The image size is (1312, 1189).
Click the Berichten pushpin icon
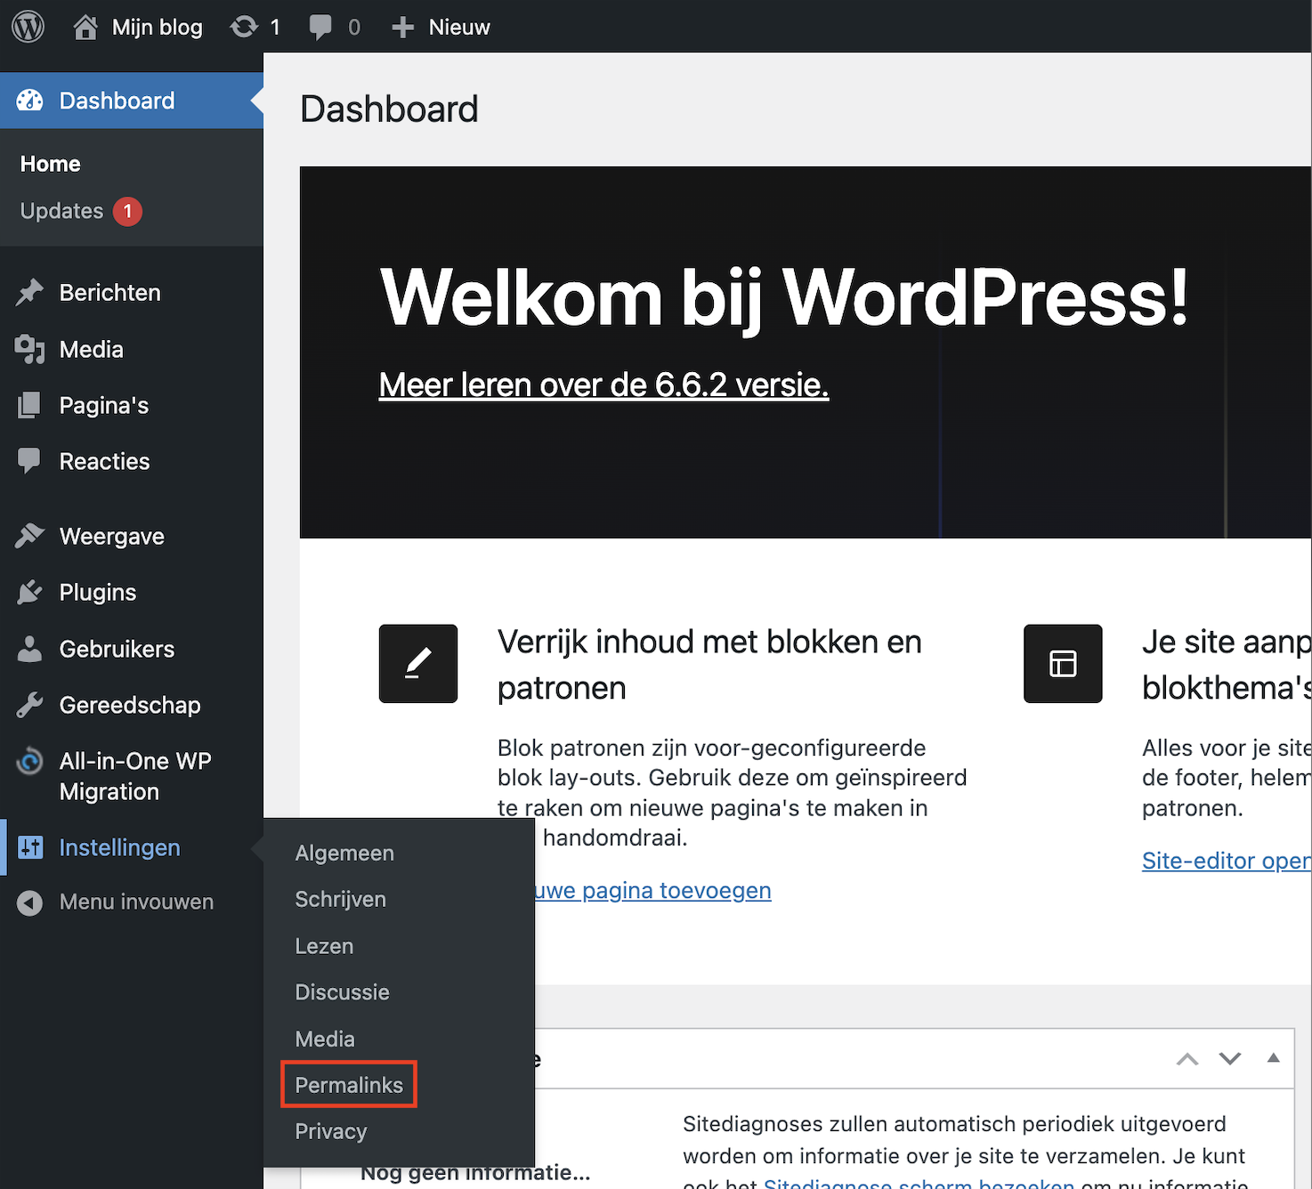click(x=29, y=293)
